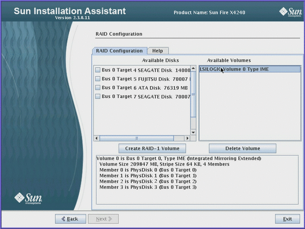The height and width of the screenshot is (229, 305).
Task: Click 'Volume Size 209847 MB' details line
Action: click(164, 164)
